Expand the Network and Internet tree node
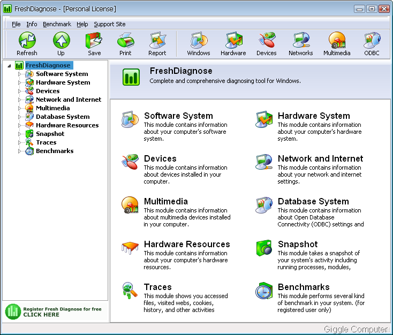The image size is (393, 335). [19, 100]
